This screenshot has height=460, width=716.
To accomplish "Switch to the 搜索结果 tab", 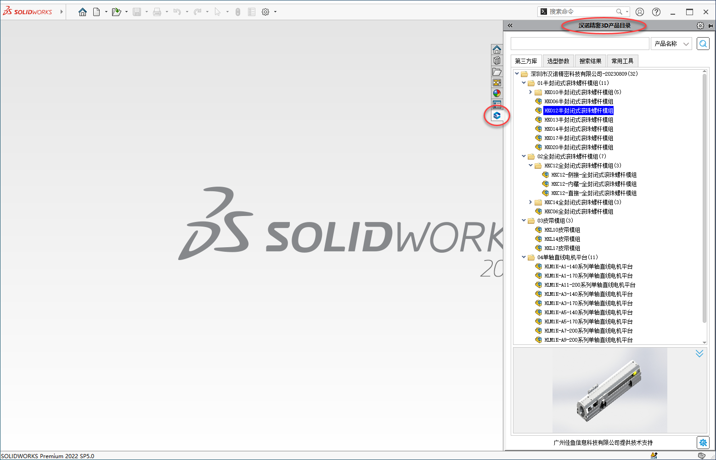I will [590, 61].
